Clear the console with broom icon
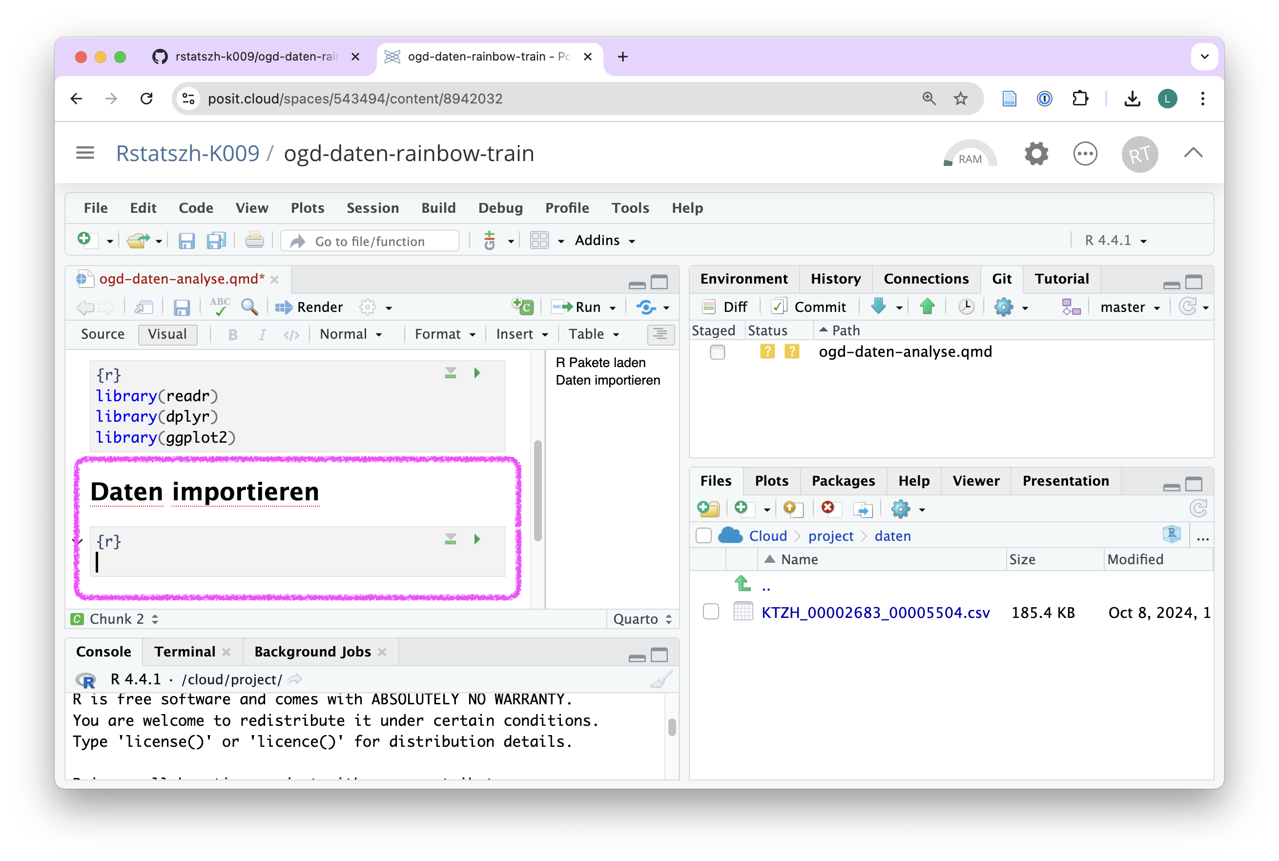 coord(661,680)
